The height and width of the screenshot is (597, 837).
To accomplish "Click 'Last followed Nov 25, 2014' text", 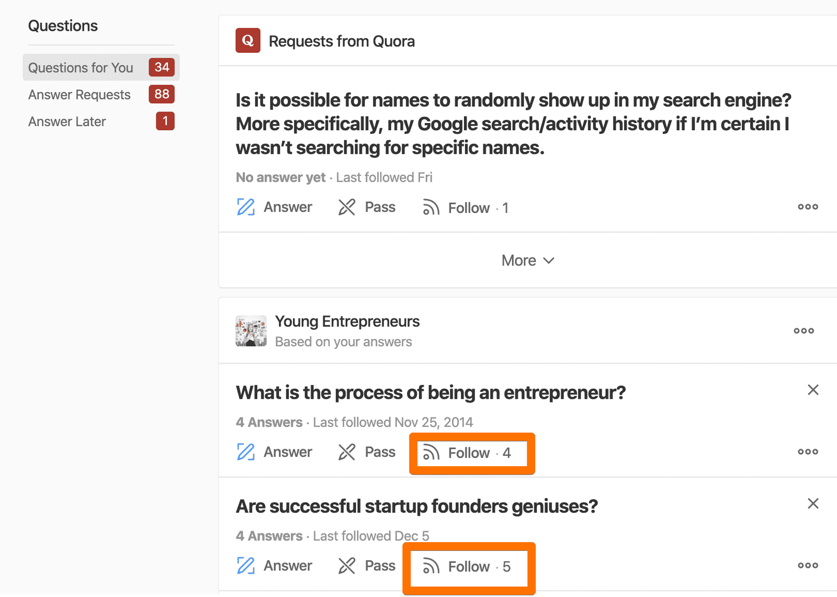I will tap(393, 422).
